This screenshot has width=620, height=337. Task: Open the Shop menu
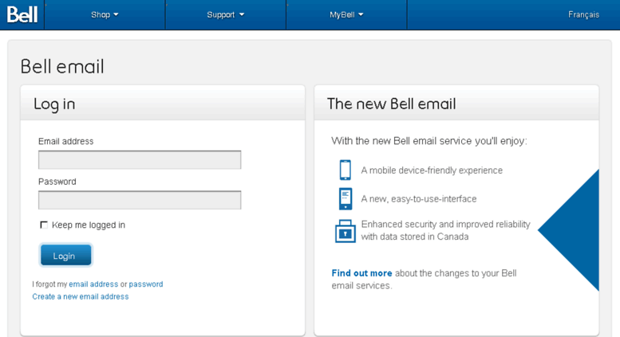click(x=105, y=14)
